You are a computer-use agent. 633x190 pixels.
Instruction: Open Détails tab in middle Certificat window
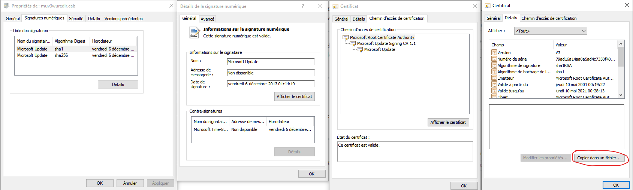click(359, 19)
